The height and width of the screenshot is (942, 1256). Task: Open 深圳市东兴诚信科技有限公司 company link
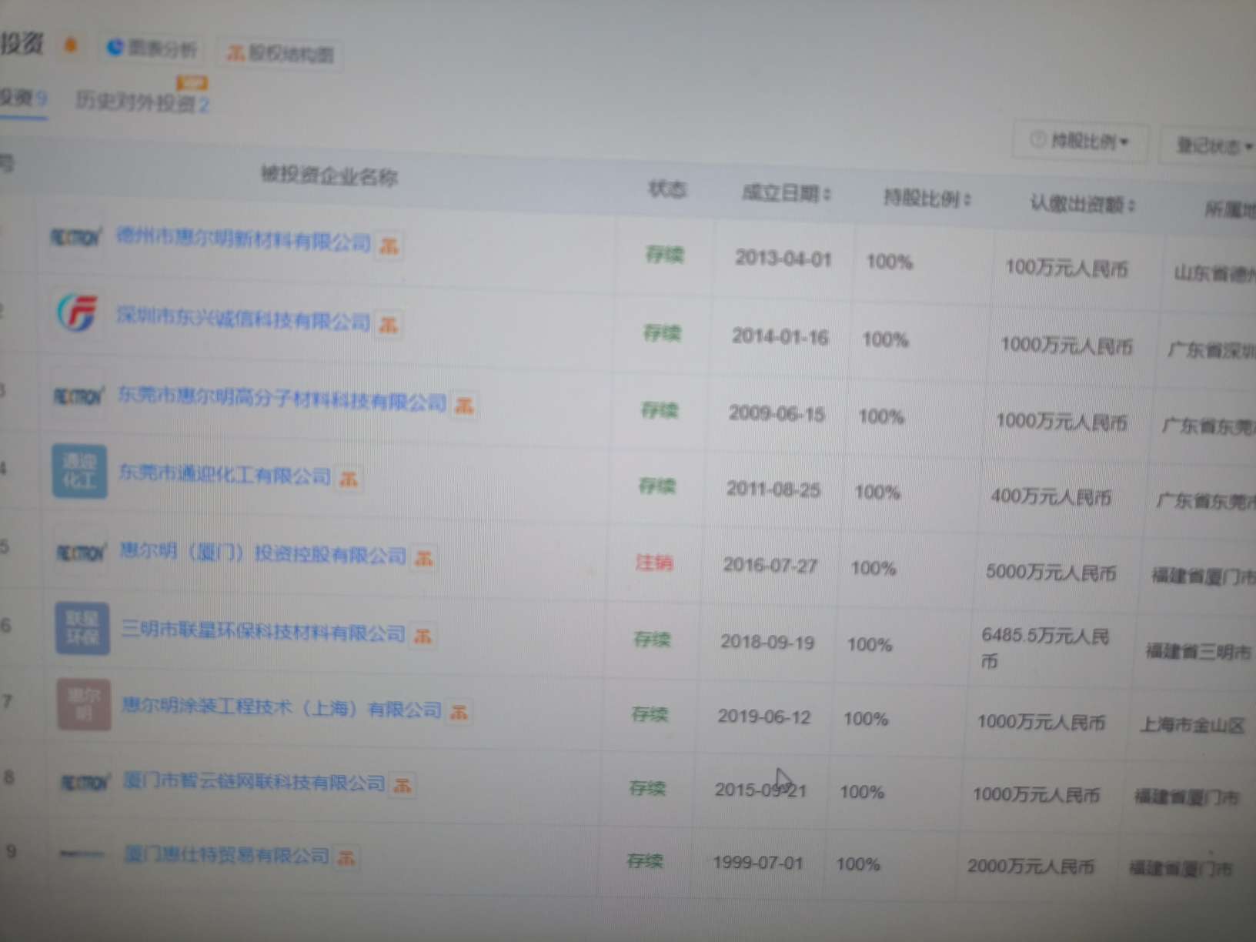[x=243, y=319]
